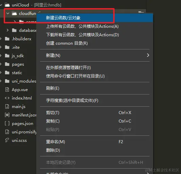Click the Ctrl+C shortcut text
The width and height of the screenshot is (181, 174).
pos(125,121)
